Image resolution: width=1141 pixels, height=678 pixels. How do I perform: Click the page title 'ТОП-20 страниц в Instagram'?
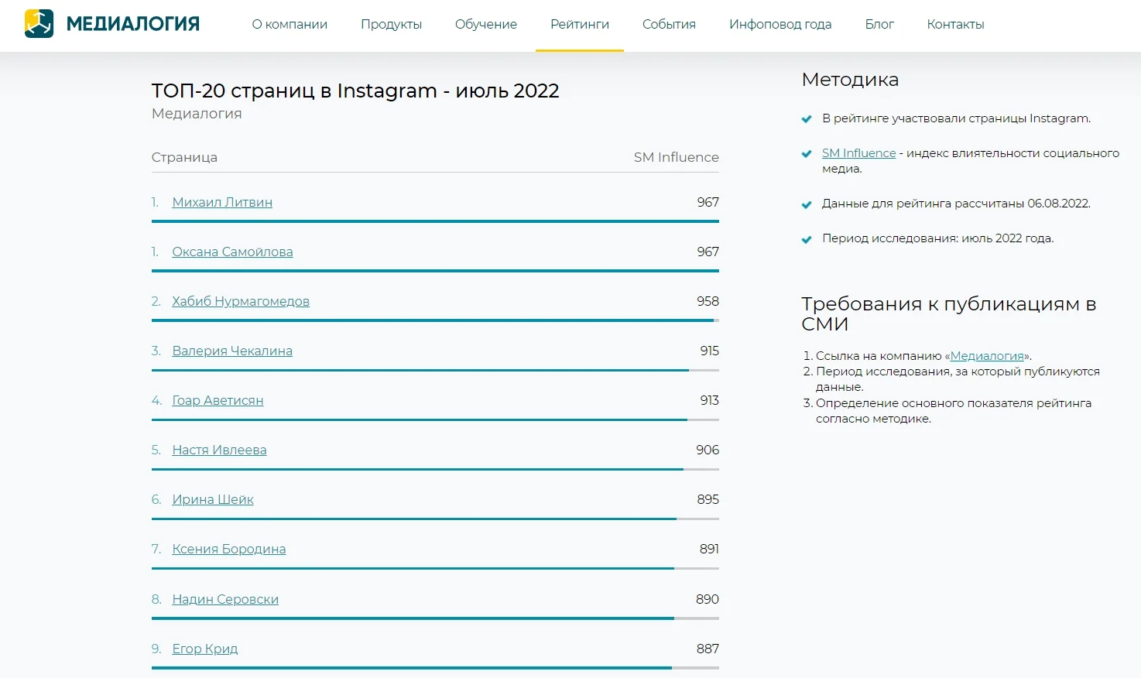click(355, 91)
